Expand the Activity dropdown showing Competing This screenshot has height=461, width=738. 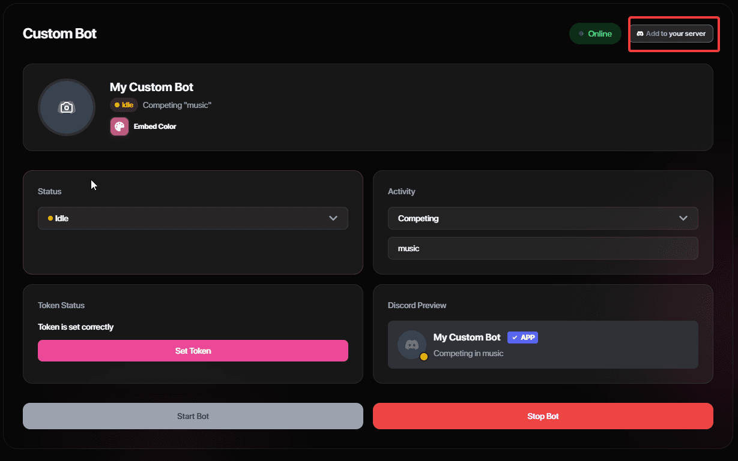tap(543, 218)
